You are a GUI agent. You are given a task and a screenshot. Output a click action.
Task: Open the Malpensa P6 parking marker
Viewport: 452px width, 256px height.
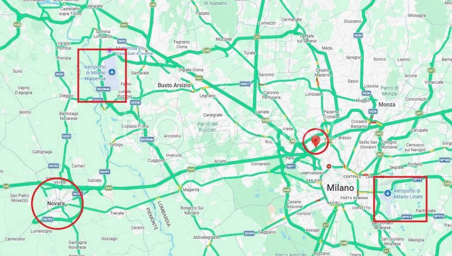(x=110, y=50)
